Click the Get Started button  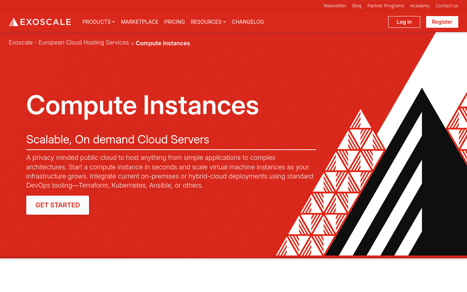tap(58, 205)
